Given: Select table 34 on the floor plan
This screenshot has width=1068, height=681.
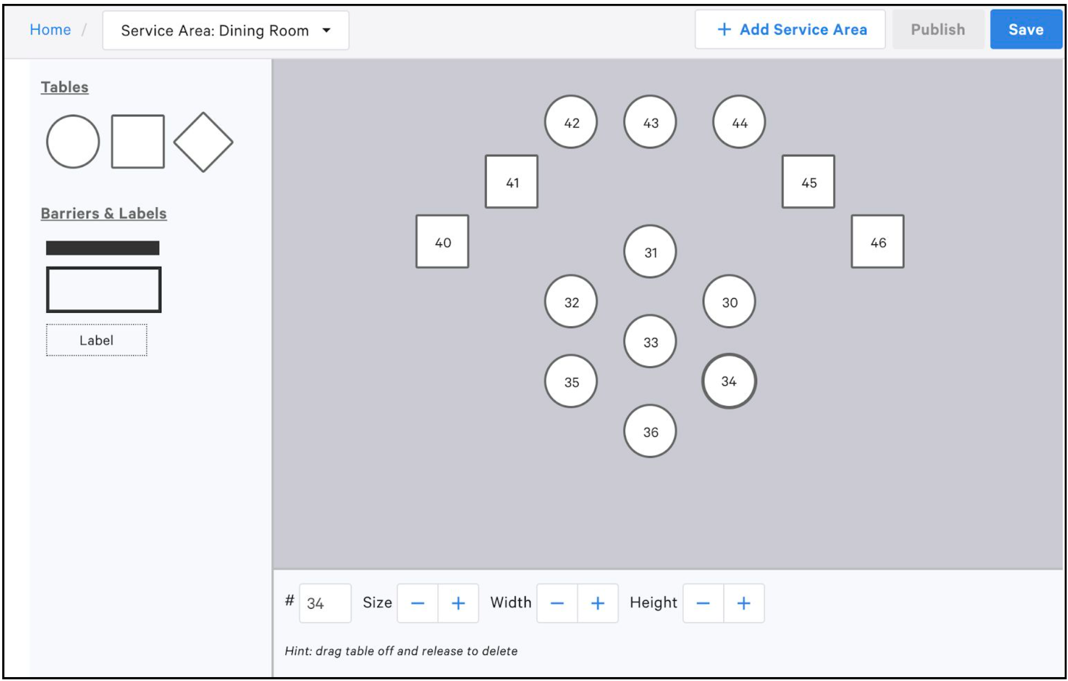Looking at the screenshot, I should click(728, 381).
